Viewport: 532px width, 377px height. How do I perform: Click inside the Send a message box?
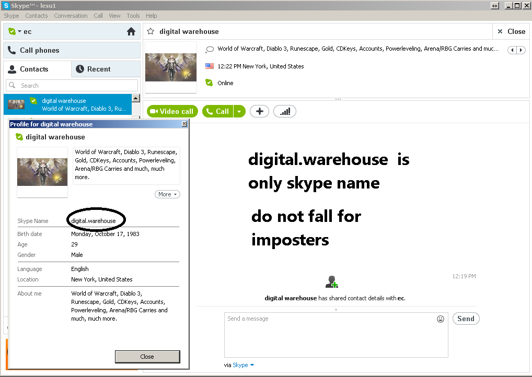336,335
